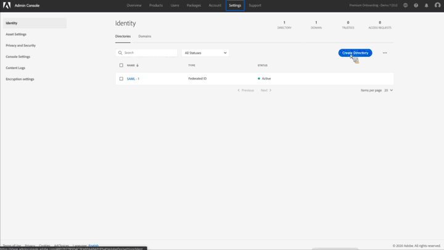Check the SAML - 1 row checkbox
The image size is (444, 250).
[121, 79]
